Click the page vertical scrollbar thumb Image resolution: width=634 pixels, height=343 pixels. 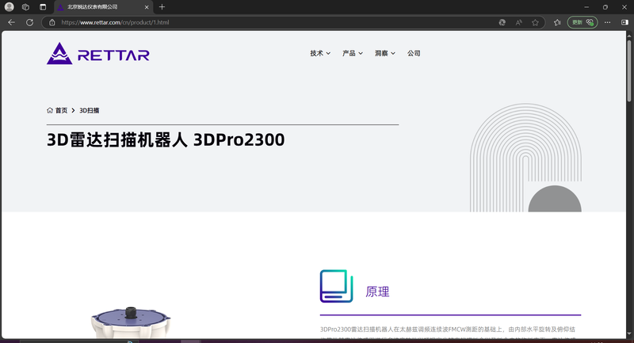[x=628, y=70]
